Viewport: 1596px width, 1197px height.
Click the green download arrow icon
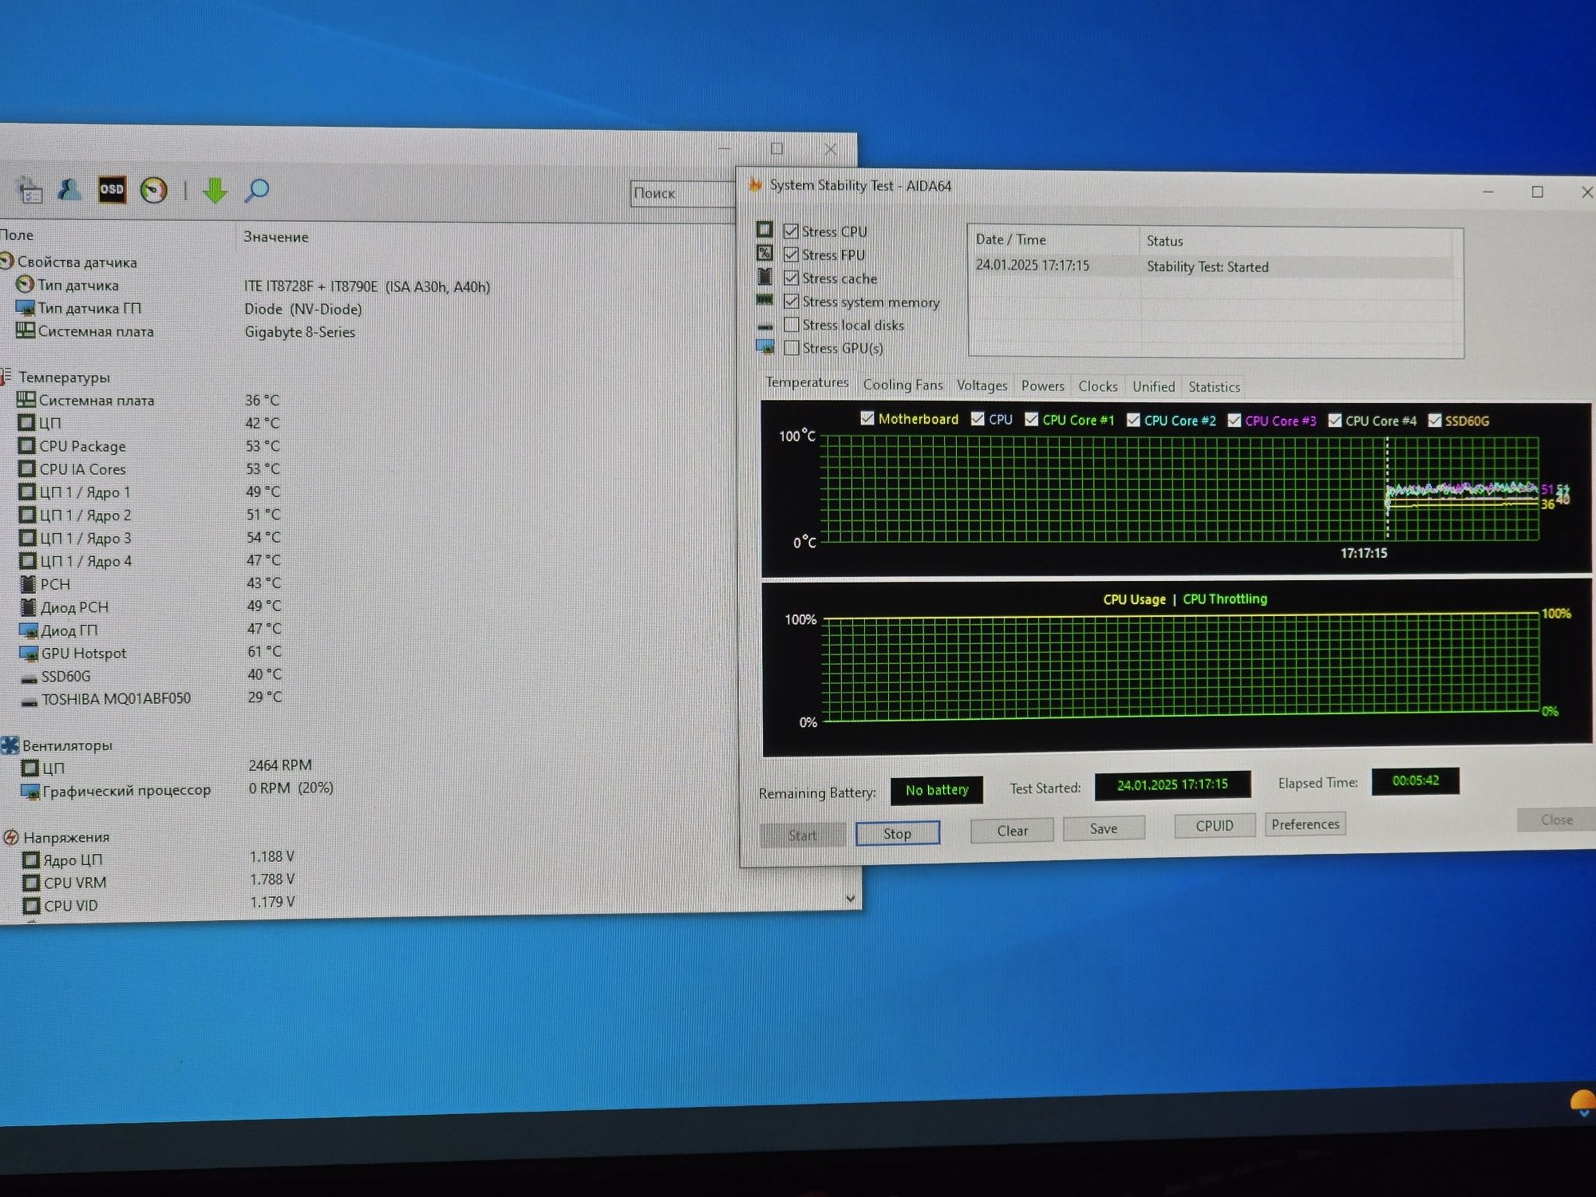[x=215, y=191]
